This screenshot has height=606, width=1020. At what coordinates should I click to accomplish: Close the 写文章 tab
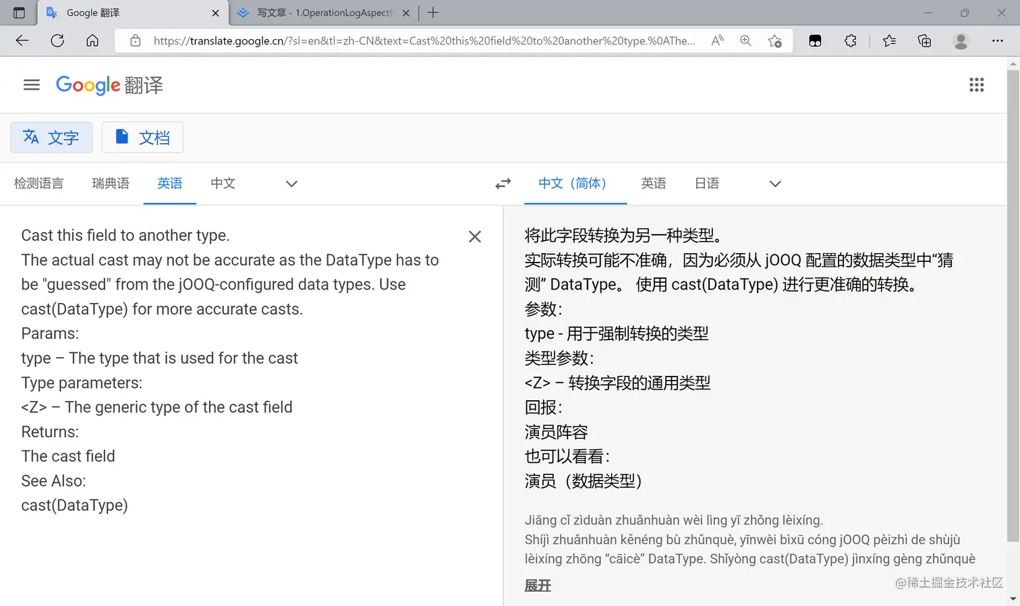[406, 13]
